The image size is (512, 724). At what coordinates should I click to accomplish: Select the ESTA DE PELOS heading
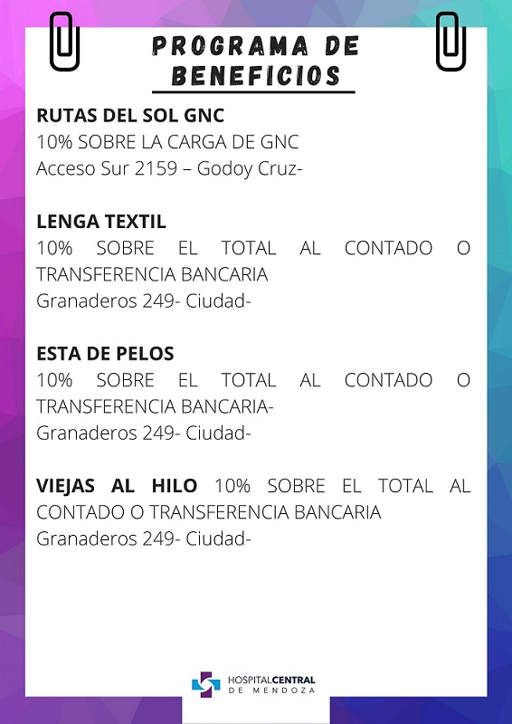[x=105, y=354]
